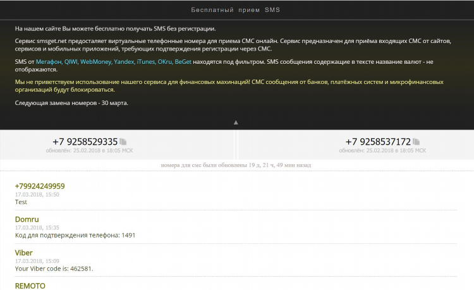Open the iTunes link
Screen dimensions: 474x290
point(146,62)
